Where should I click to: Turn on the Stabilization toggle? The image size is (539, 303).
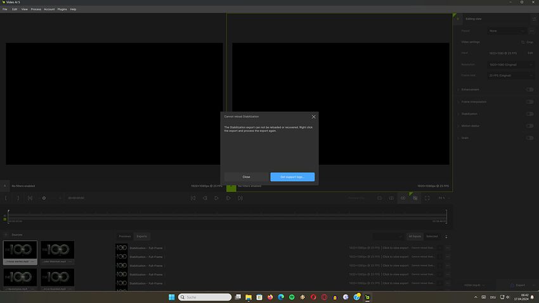pos(529,114)
